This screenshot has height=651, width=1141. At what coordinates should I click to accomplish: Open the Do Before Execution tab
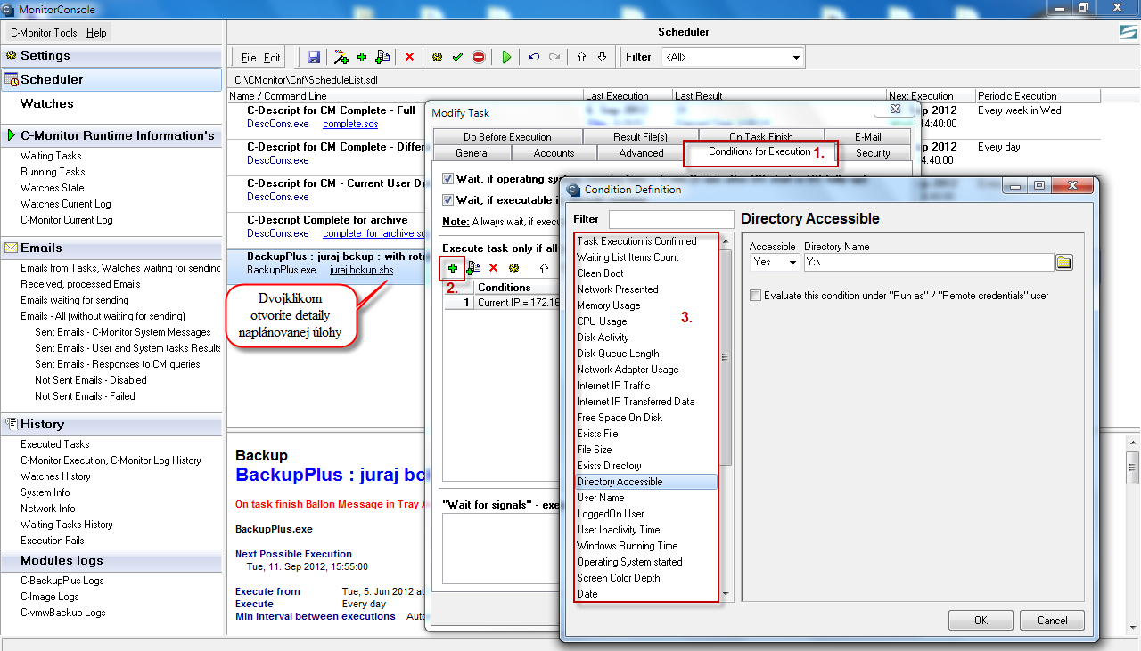[507, 137]
